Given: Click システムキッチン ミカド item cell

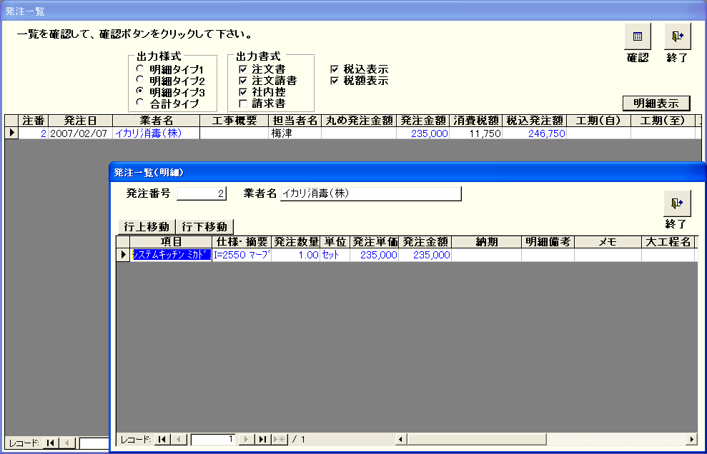Looking at the screenshot, I should click(x=171, y=255).
